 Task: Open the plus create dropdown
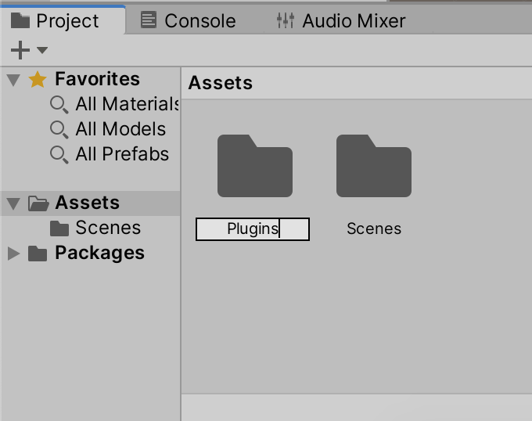pyautogui.click(x=28, y=51)
